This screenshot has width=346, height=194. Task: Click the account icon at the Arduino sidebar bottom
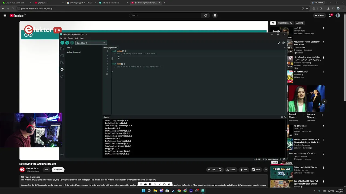tap(62, 155)
